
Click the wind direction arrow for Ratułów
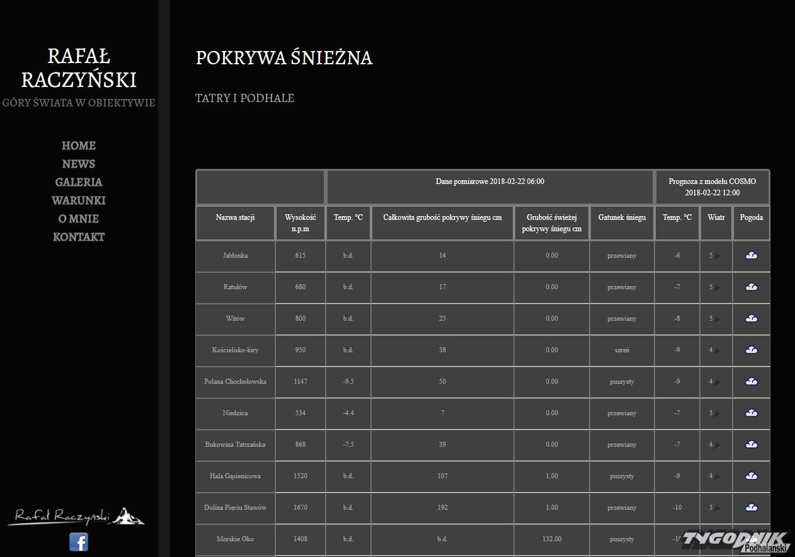point(717,287)
